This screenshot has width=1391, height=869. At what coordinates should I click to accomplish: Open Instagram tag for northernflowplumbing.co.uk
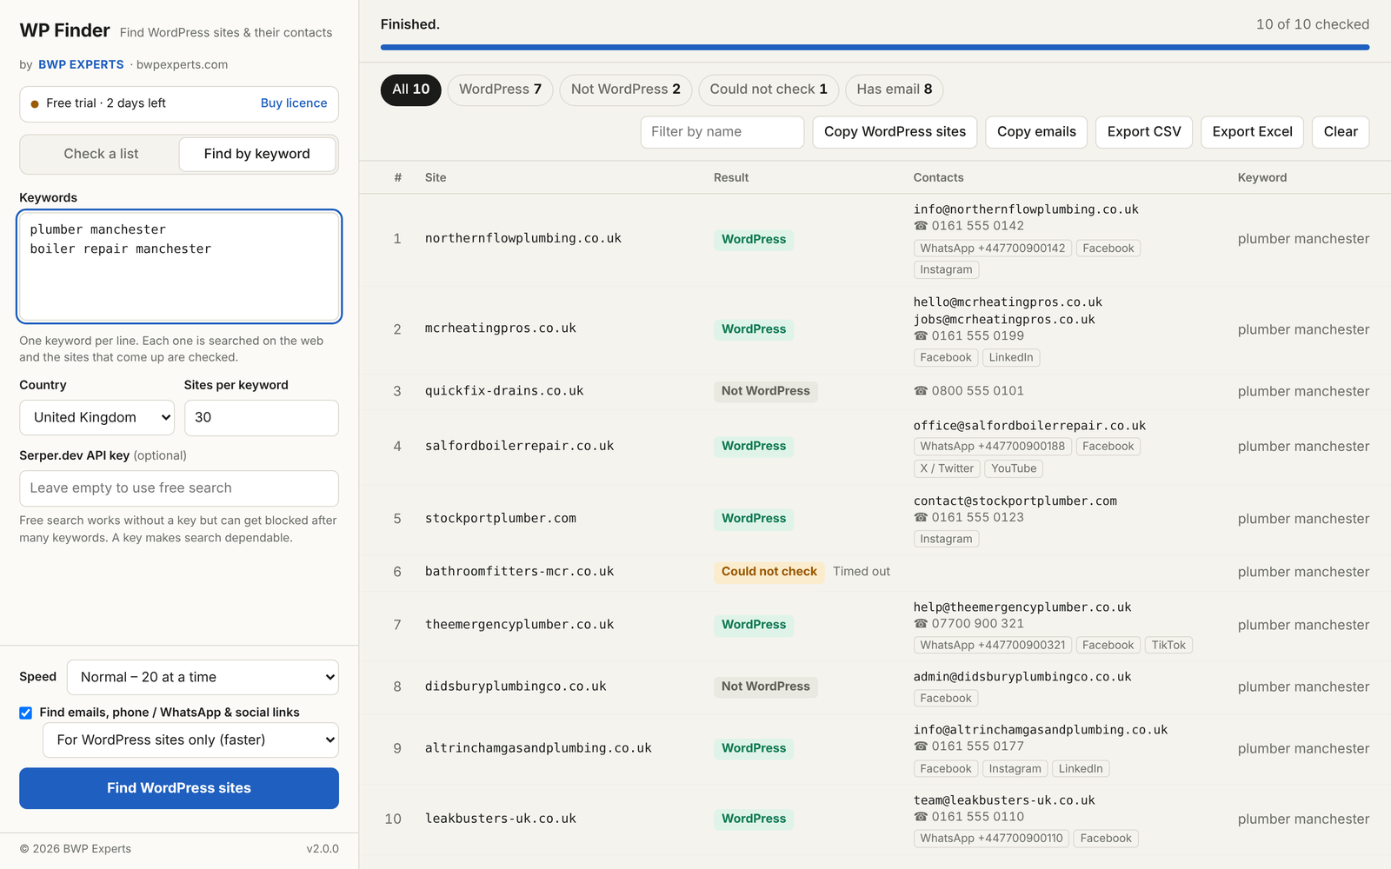click(946, 270)
